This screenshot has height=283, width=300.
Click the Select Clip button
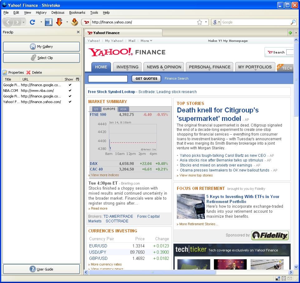point(41,58)
